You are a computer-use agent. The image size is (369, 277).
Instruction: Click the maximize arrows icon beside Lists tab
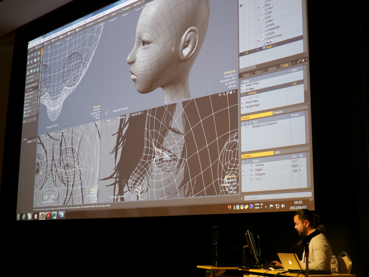tap(299, 61)
